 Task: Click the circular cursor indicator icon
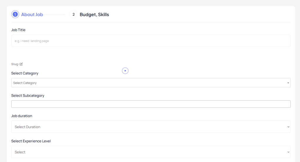click(125, 71)
